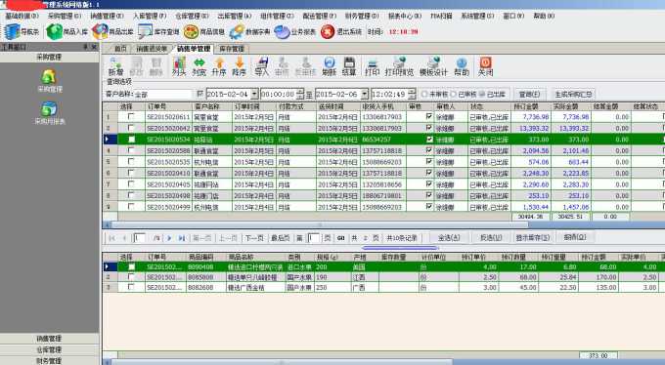Switch to the 库存管理 tab
The width and height of the screenshot is (665, 365).
point(232,49)
